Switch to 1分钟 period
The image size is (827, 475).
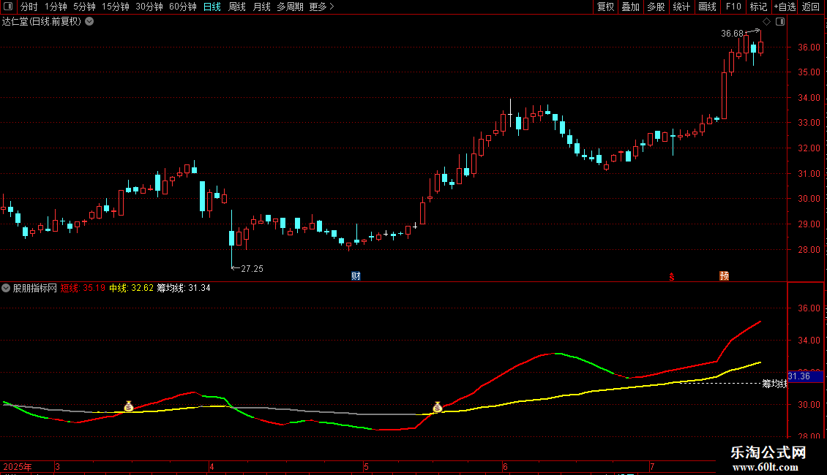point(56,7)
